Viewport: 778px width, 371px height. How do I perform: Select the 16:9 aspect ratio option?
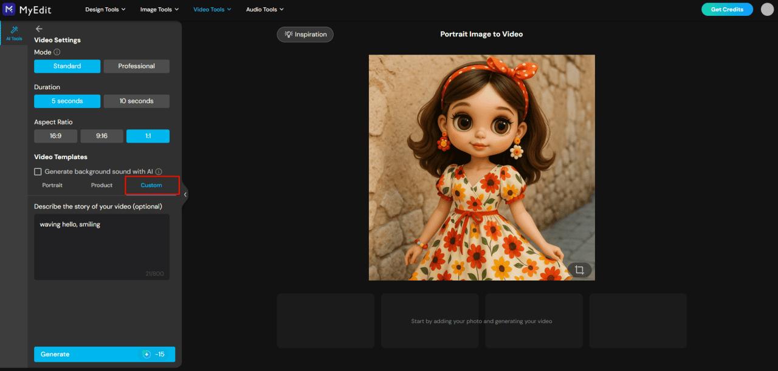tap(55, 135)
